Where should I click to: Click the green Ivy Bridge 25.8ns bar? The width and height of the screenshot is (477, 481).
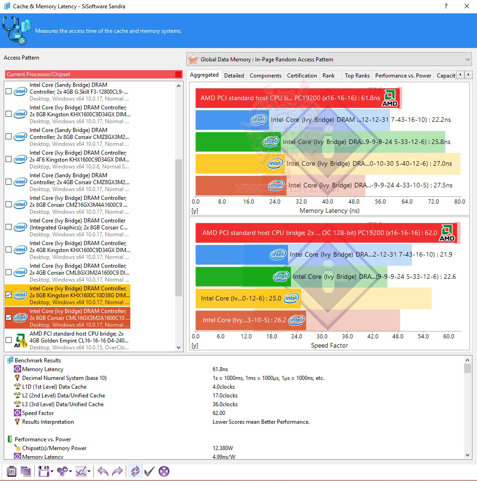(238, 142)
